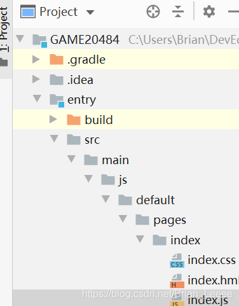Expand the .idea folder arrow

[36, 80]
